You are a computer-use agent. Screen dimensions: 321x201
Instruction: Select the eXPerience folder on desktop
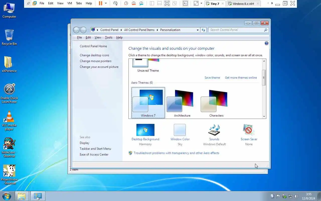[9, 64]
